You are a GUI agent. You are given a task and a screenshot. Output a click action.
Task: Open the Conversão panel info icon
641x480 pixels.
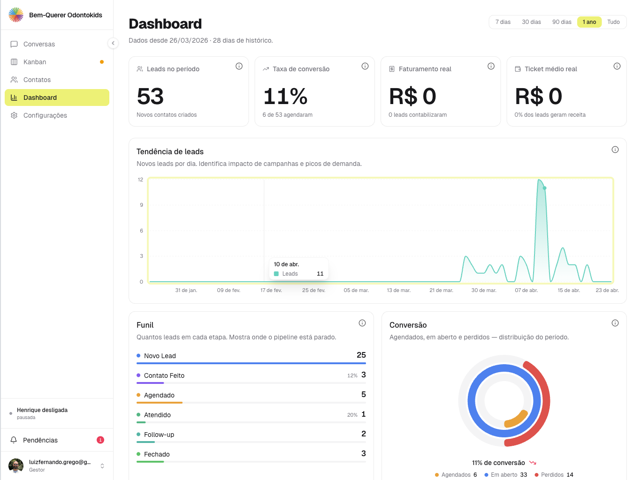coord(615,323)
